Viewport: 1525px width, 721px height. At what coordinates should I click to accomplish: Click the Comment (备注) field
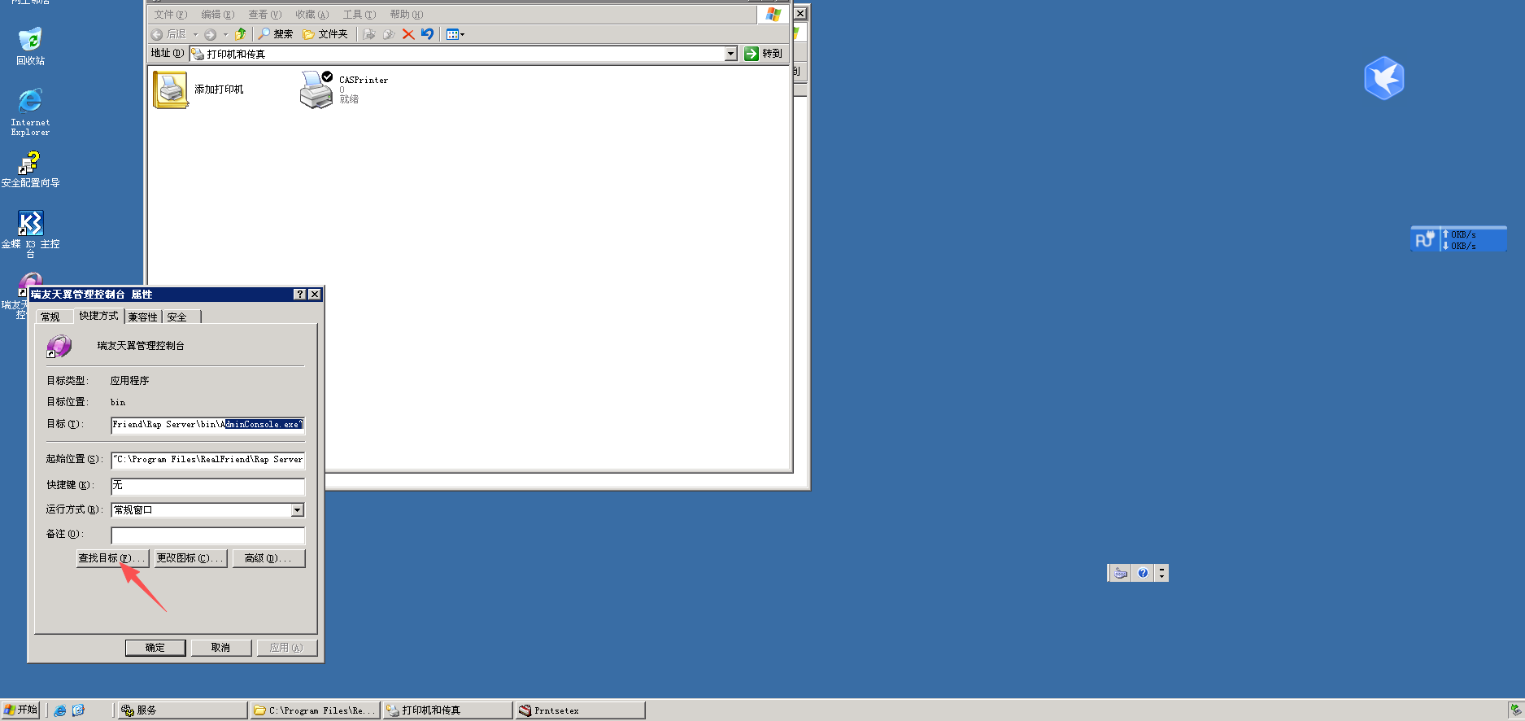coord(207,535)
